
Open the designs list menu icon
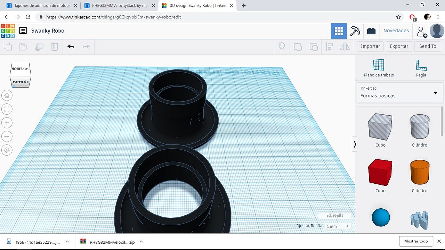pyautogui.click(x=23, y=31)
